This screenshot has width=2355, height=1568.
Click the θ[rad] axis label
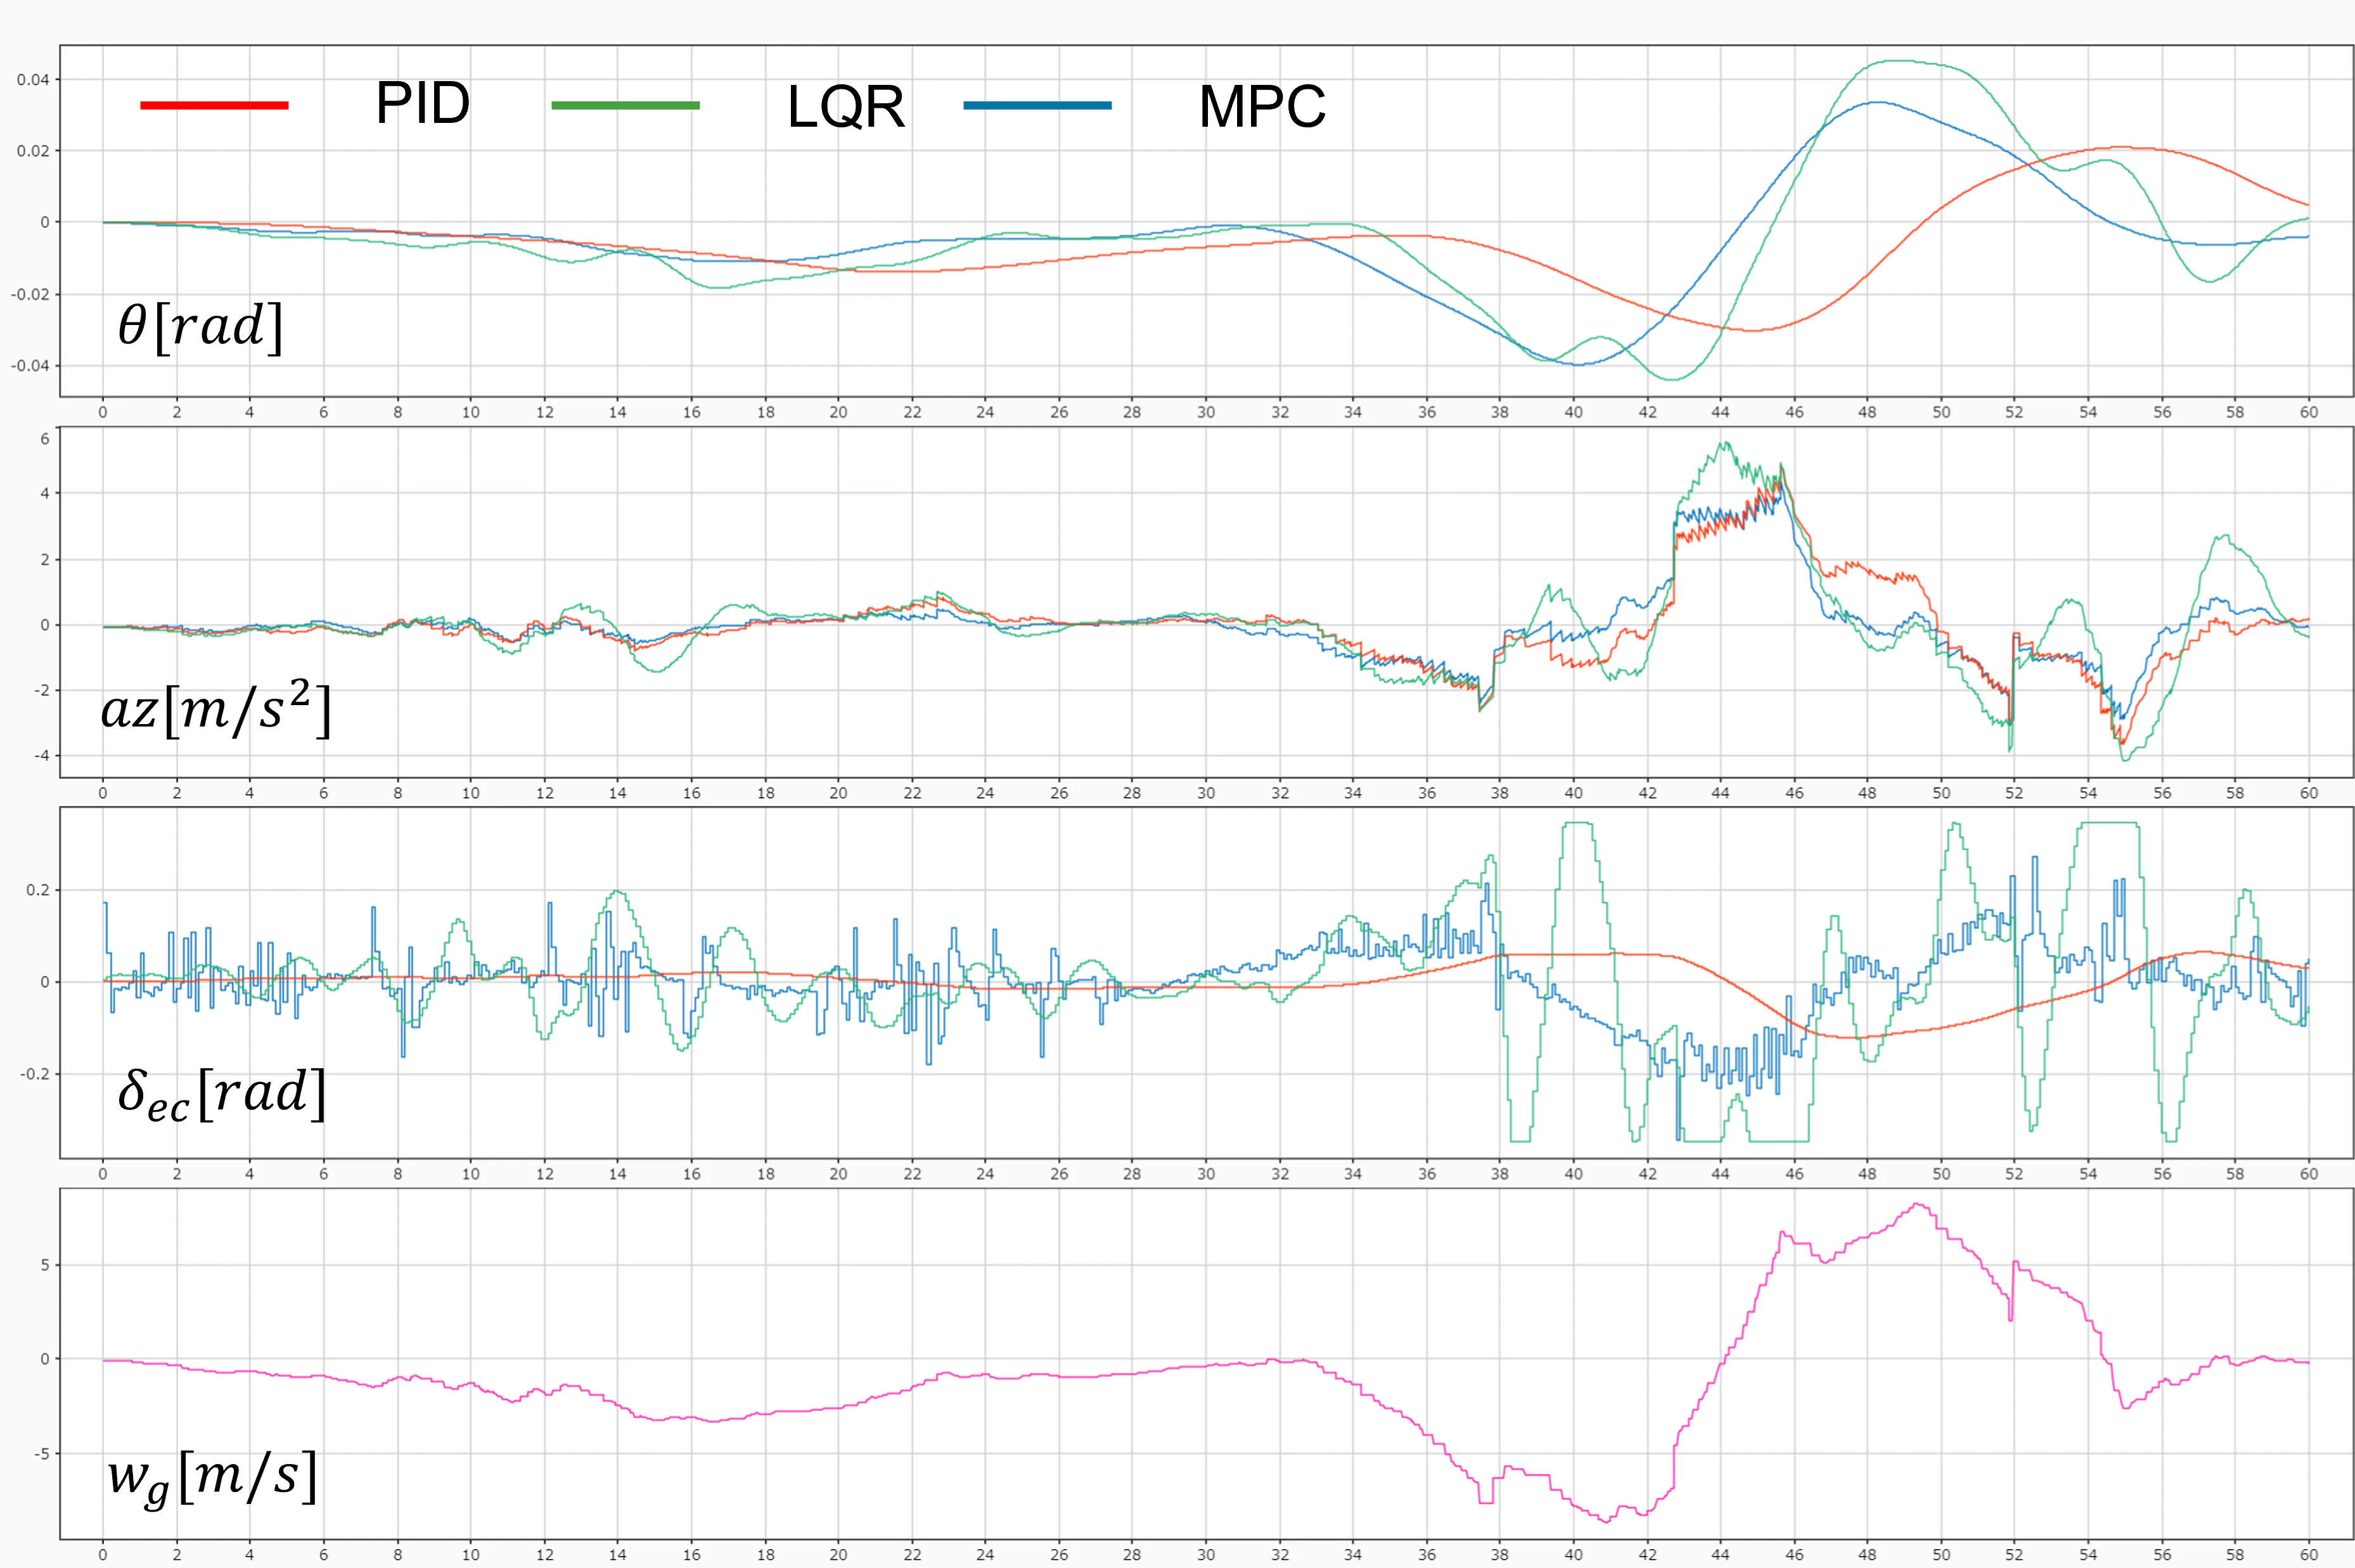pos(200,326)
